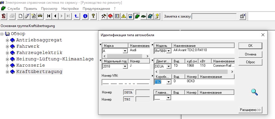
Task: Open the Предупреждения menu
Action: pos(96,9)
